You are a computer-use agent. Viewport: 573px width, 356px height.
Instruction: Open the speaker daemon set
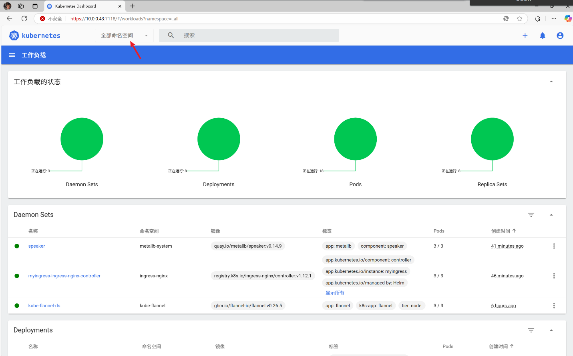click(x=36, y=246)
